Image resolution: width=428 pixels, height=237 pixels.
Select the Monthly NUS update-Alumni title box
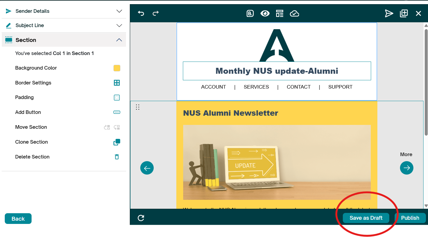pyautogui.click(x=277, y=71)
